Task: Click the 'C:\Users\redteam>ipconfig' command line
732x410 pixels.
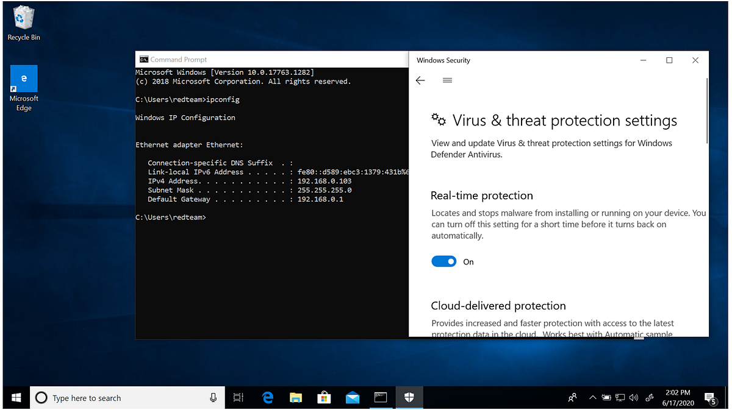Action: (187, 99)
